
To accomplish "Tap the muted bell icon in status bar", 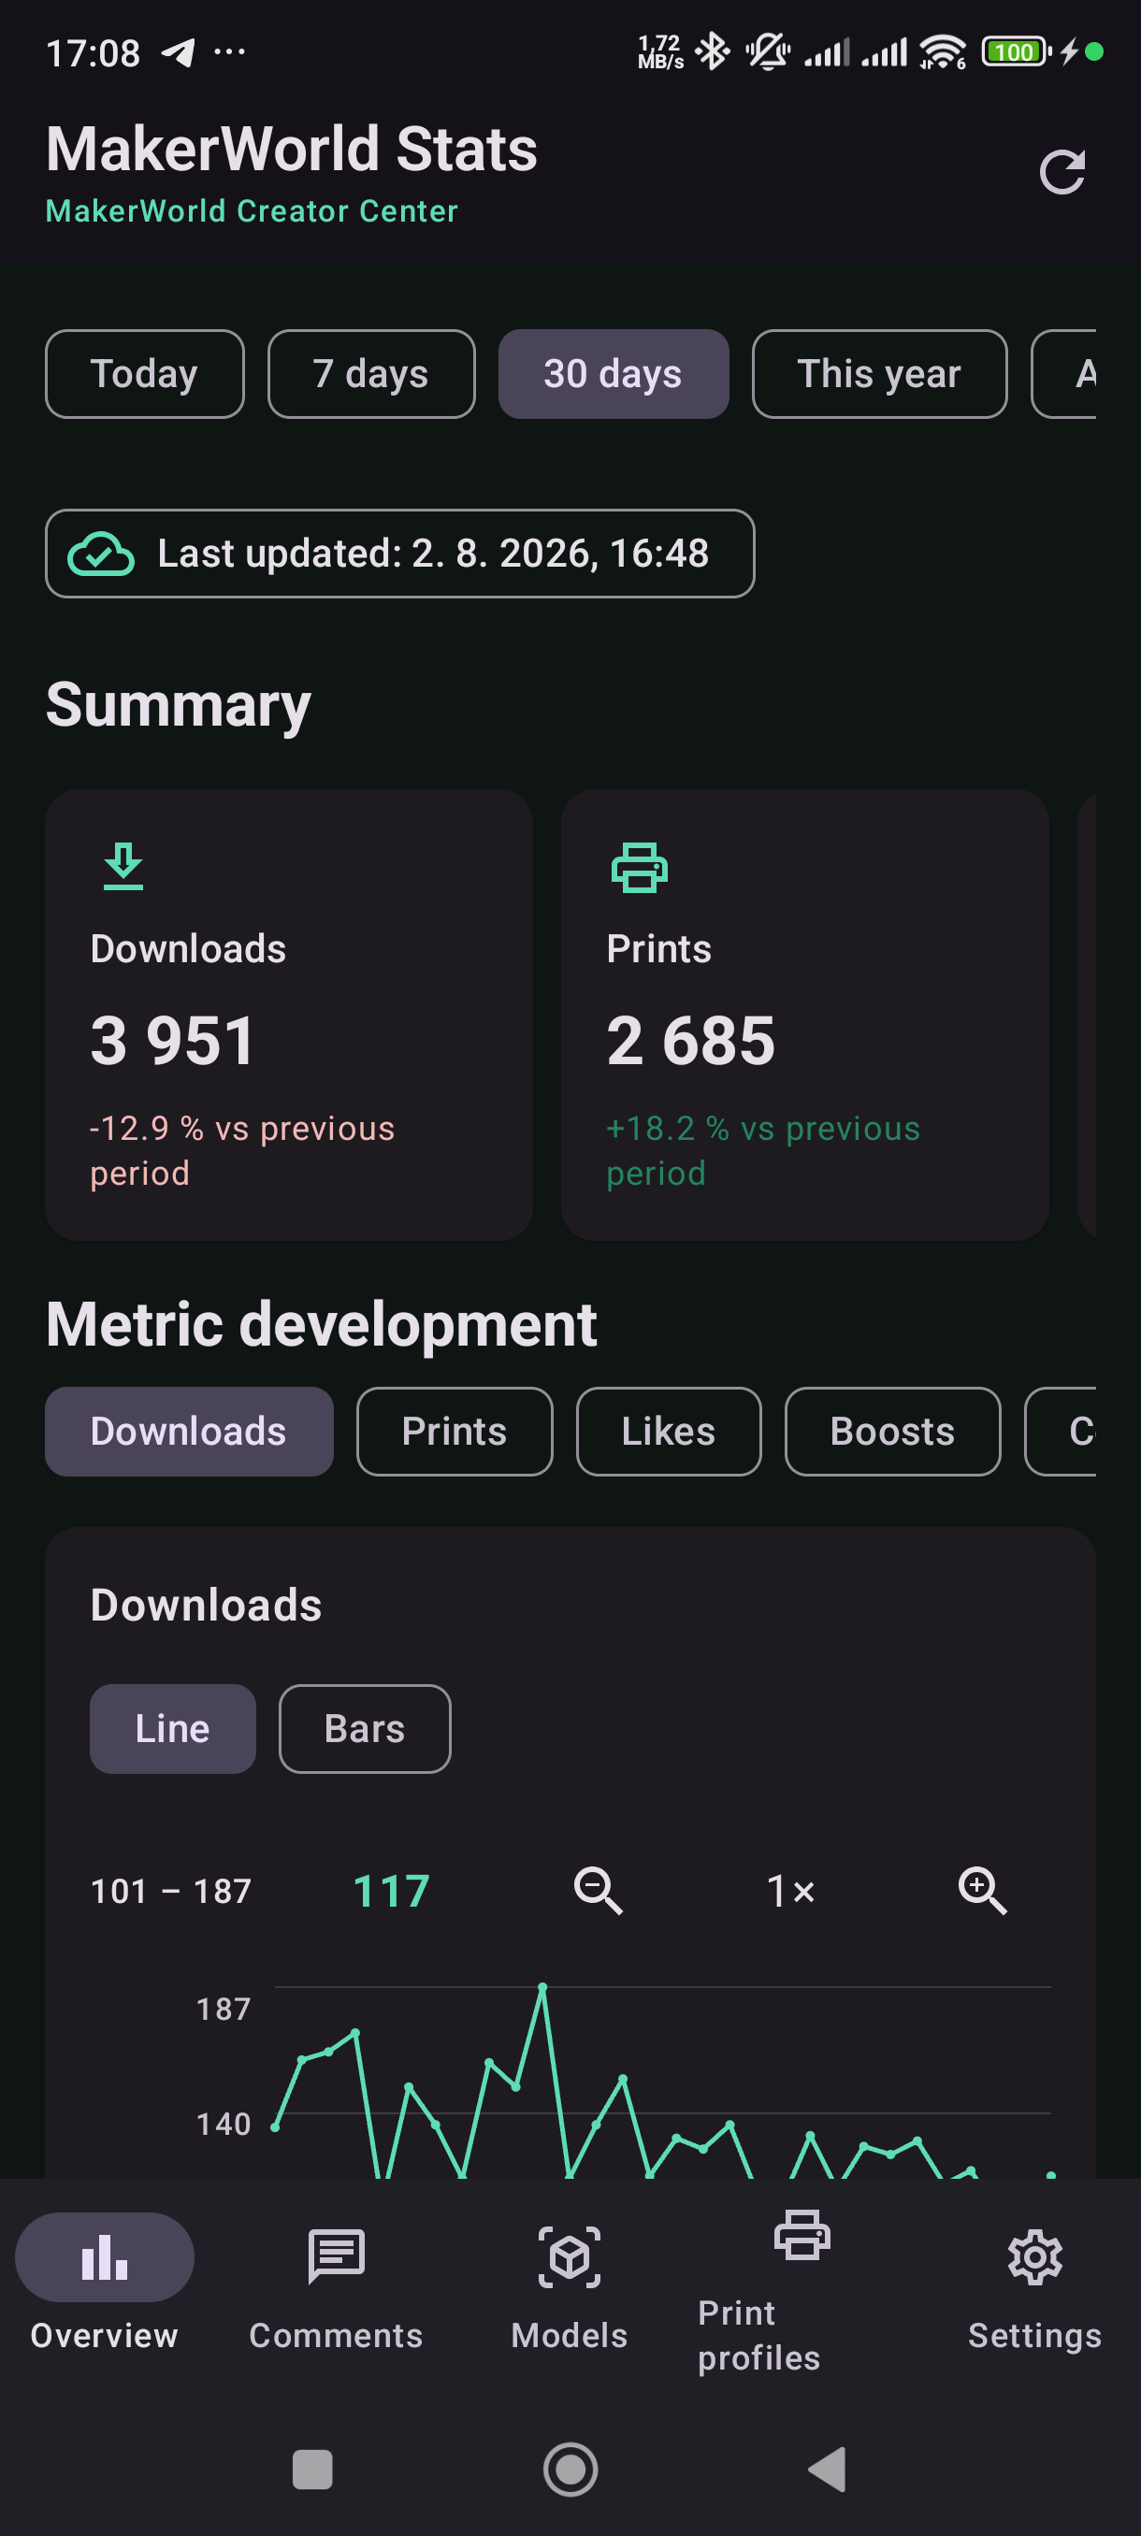I will tap(768, 51).
